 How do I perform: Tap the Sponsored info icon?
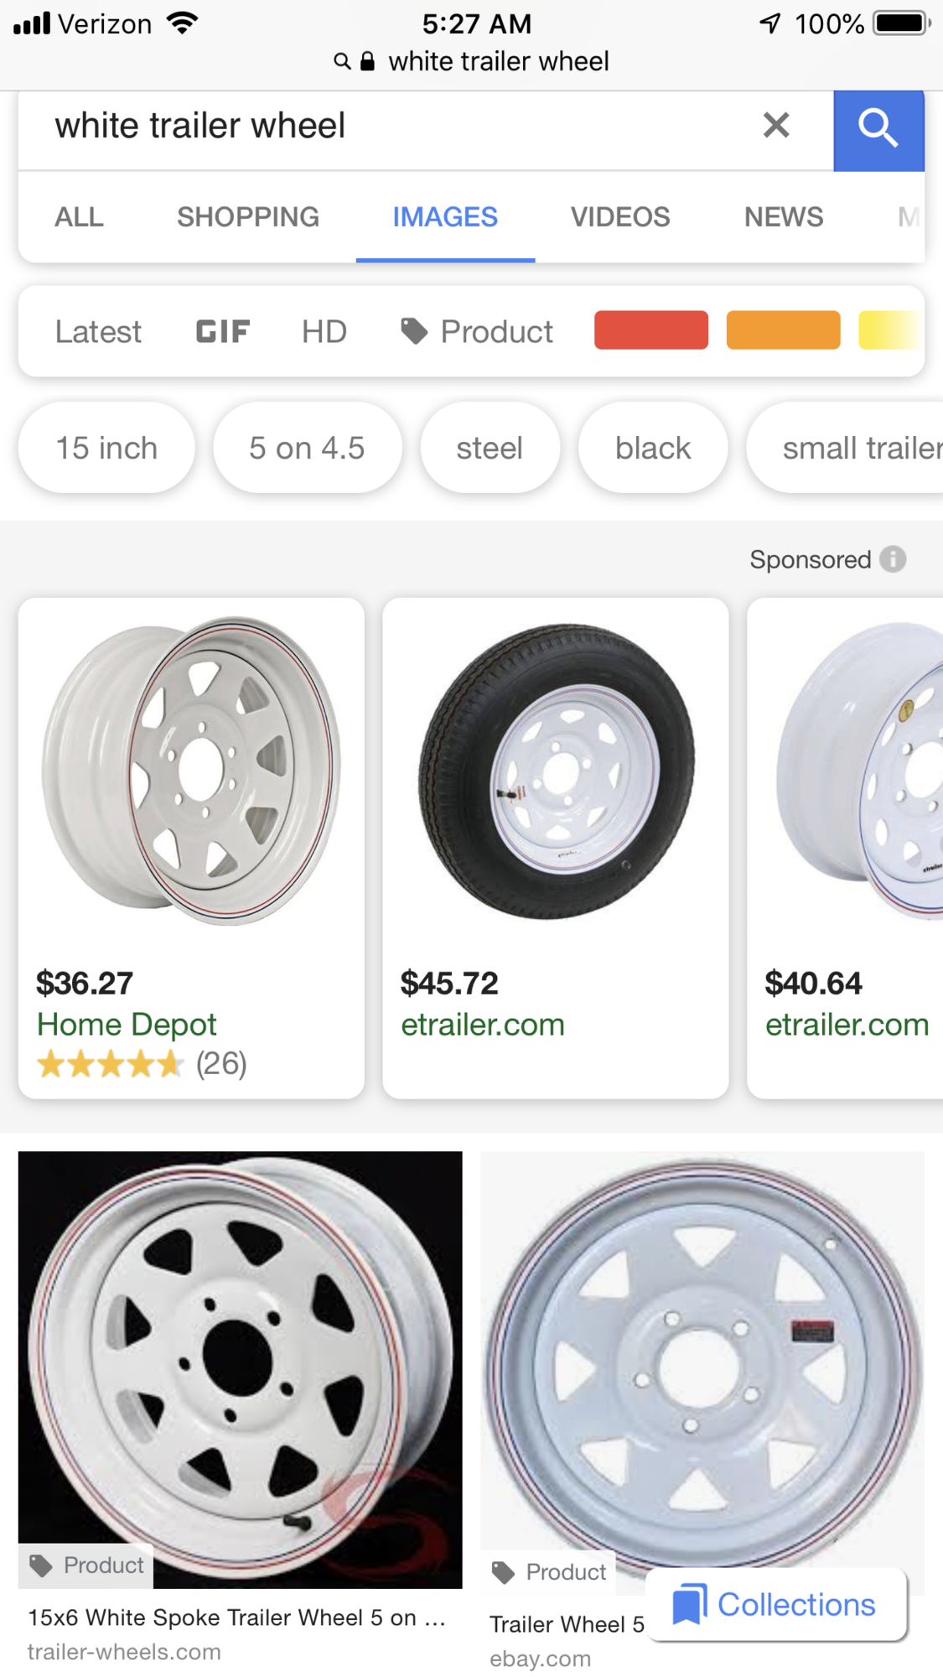(x=893, y=559)
